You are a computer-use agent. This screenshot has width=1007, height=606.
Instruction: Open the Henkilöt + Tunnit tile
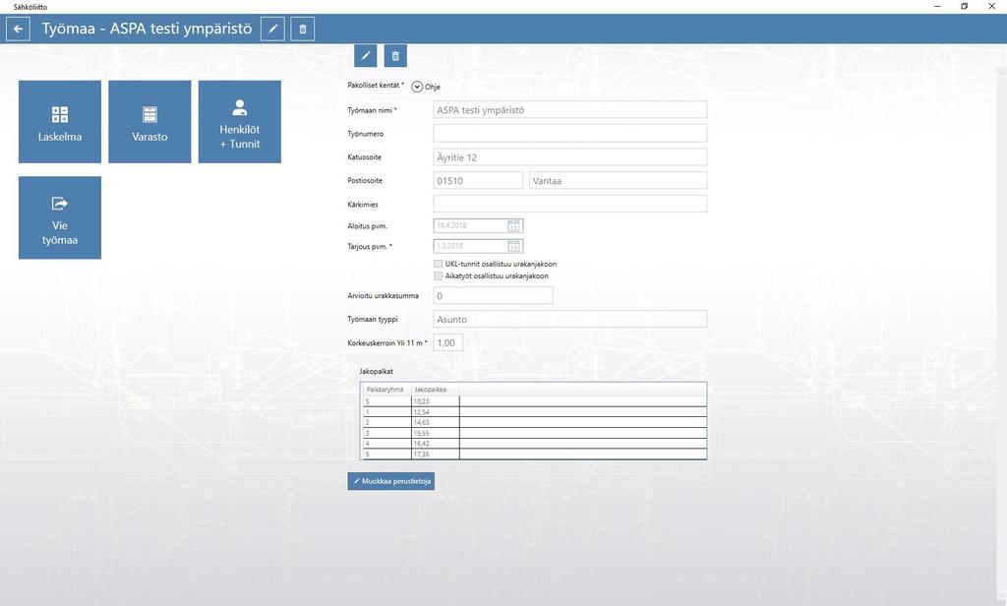point(240,121)
